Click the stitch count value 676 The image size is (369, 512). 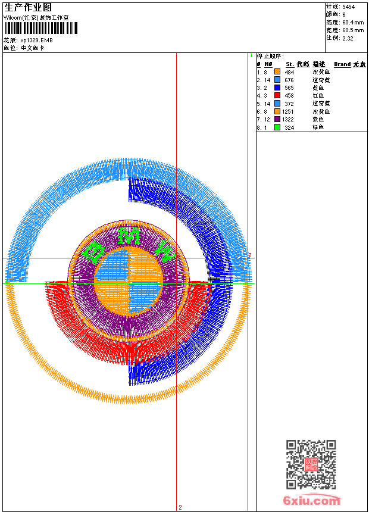click(x=289, y=80)
